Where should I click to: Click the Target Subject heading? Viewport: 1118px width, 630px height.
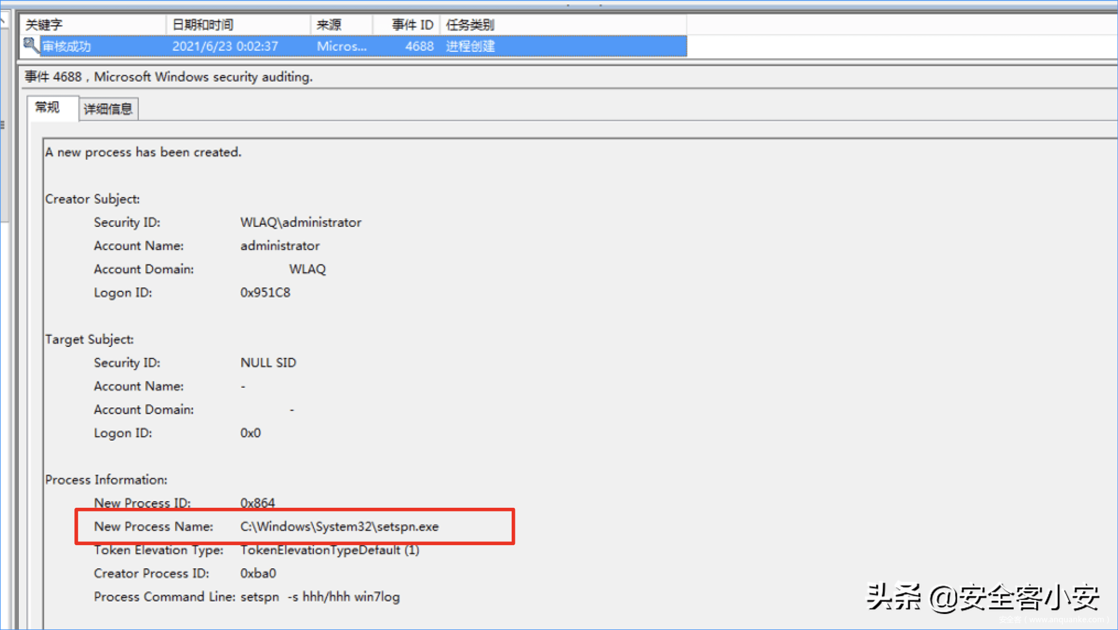pos(89,339)
